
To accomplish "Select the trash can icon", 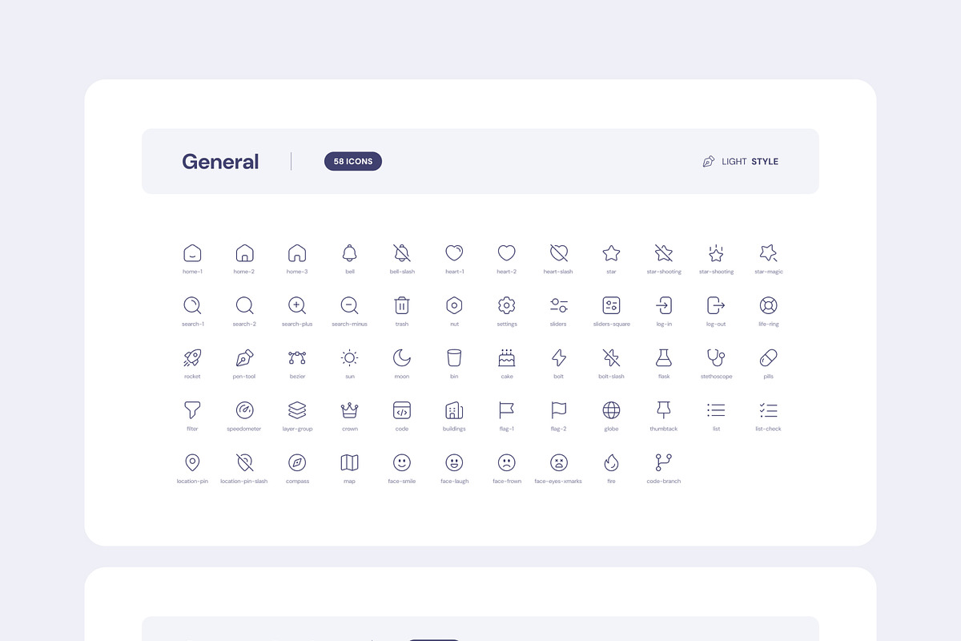I will (402, 305).
